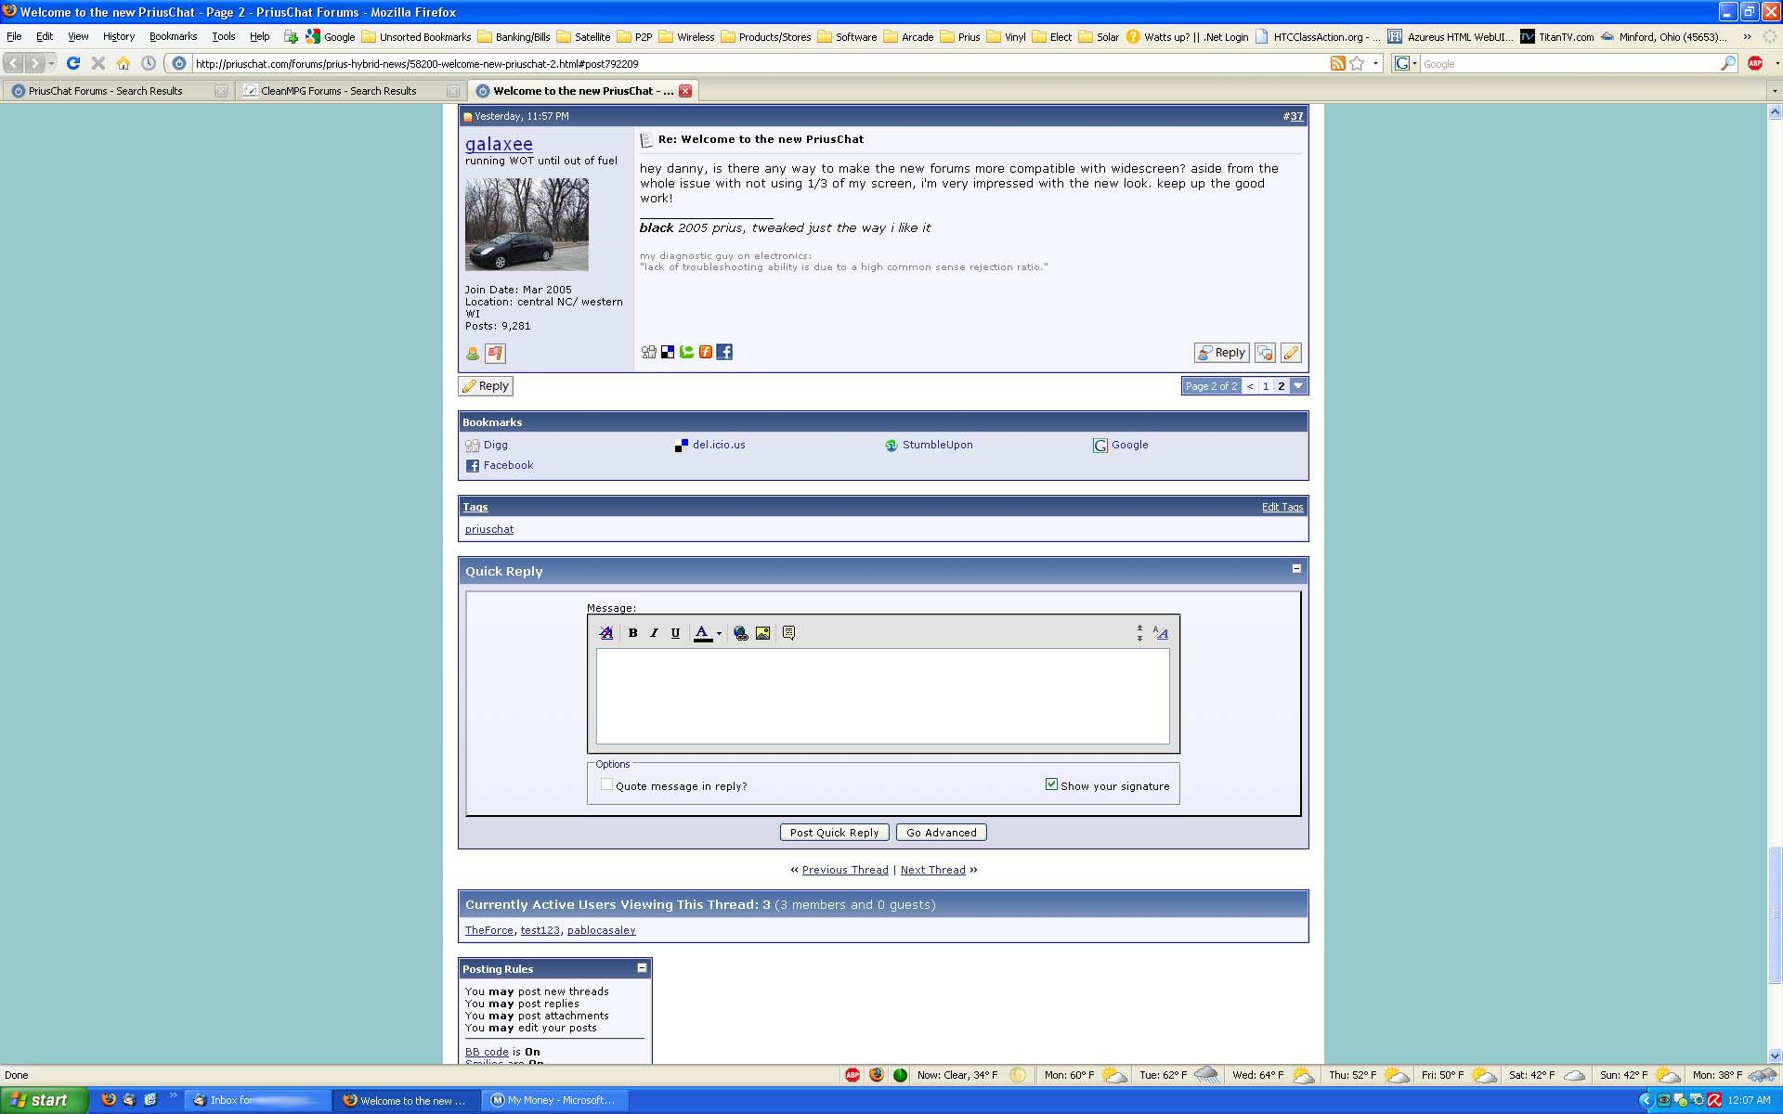
Task: Collapse the Posting Rules box
Action: pos(641,968)
